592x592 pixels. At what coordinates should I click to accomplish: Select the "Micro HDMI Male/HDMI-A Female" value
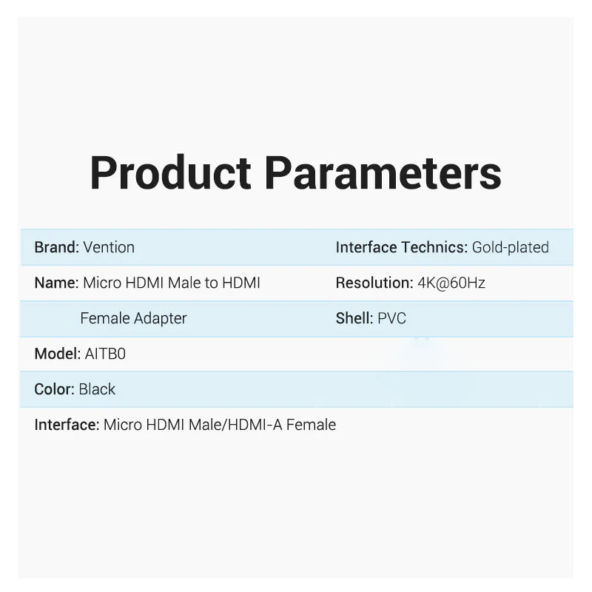[220, 425]
